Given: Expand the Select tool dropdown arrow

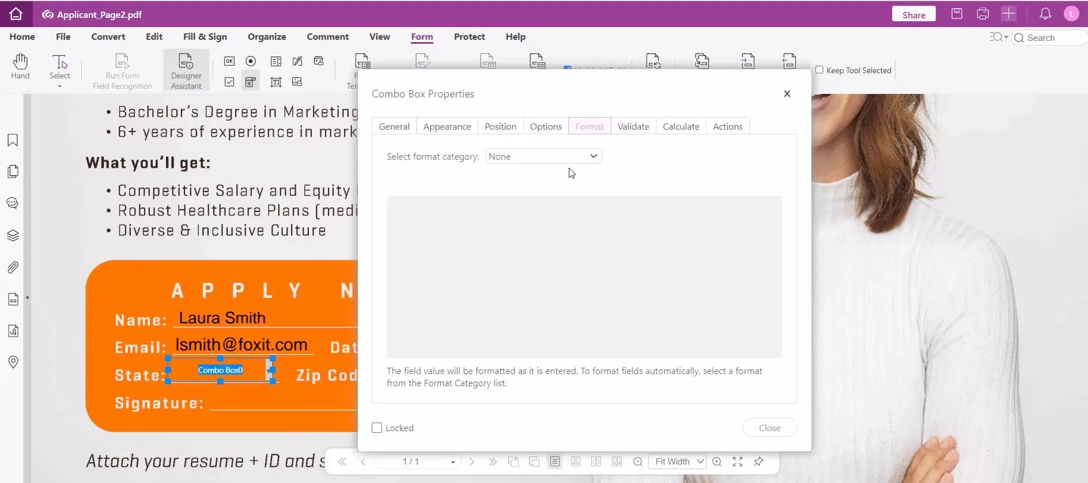Looking at the screenshot, I should pyautogui.click(x=59, y=86).
